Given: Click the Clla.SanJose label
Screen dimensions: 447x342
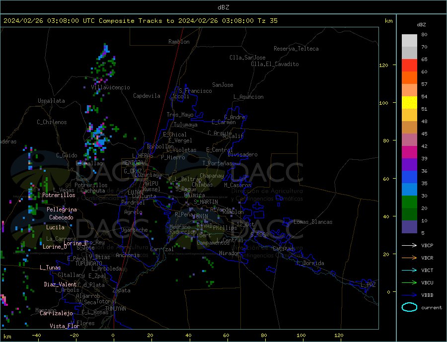Looking at the screenshot, I should [247, 58].
